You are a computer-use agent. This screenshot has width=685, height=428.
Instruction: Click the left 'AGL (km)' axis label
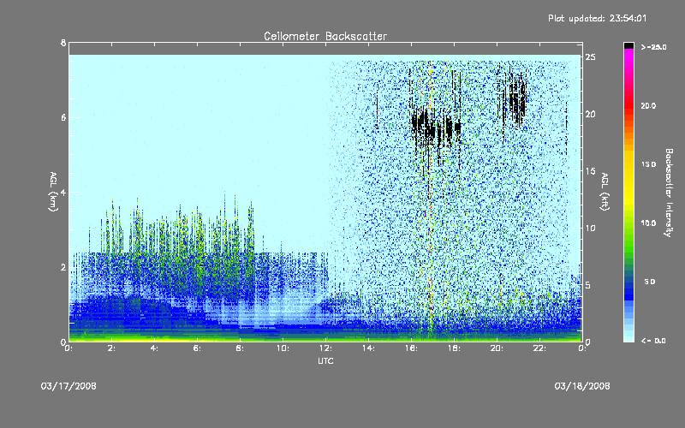(53, 192)
